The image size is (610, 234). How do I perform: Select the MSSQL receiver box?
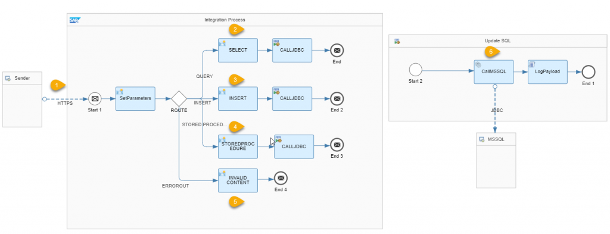tap(496, 160)
